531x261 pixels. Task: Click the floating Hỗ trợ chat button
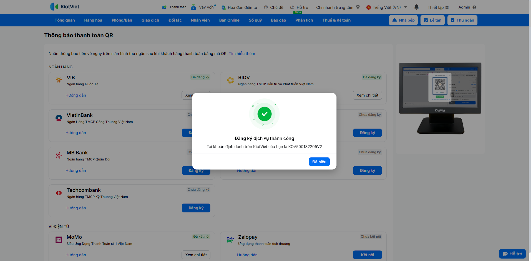[x=512, y=254]
